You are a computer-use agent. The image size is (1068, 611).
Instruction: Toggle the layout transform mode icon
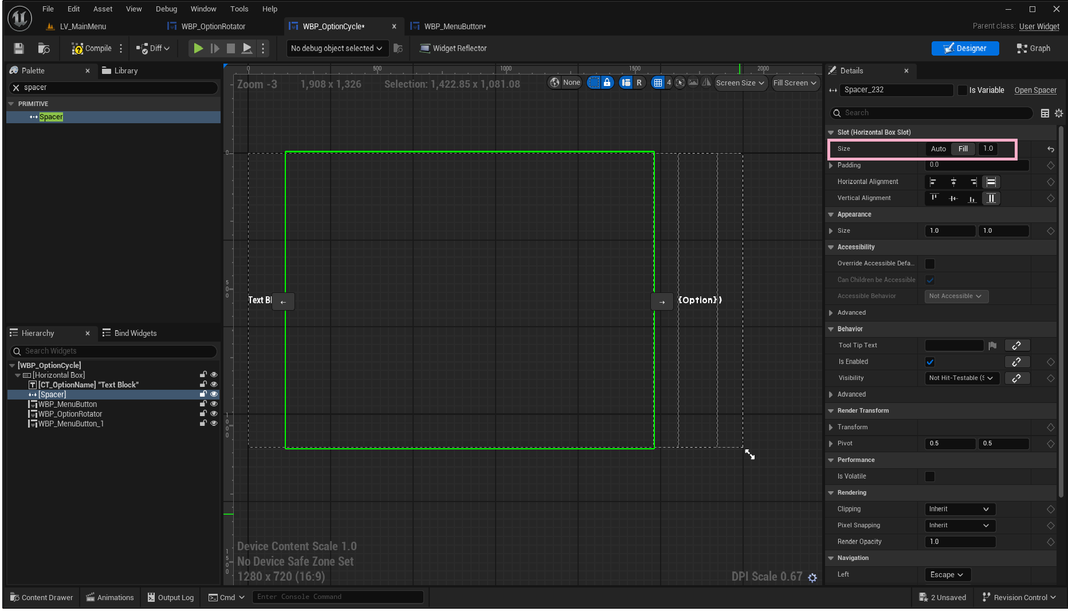[626, 83]
